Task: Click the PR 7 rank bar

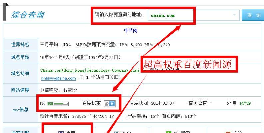Action: click(x=58, y=104)
